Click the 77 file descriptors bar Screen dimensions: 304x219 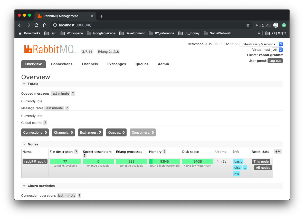[x=65, y=162]
